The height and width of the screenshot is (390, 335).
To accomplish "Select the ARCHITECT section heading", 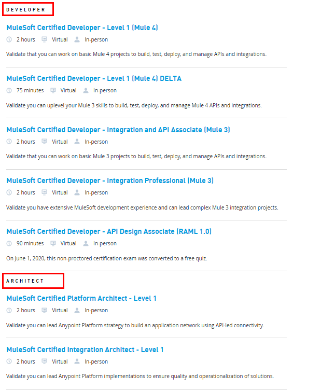I will click(25, 281).
